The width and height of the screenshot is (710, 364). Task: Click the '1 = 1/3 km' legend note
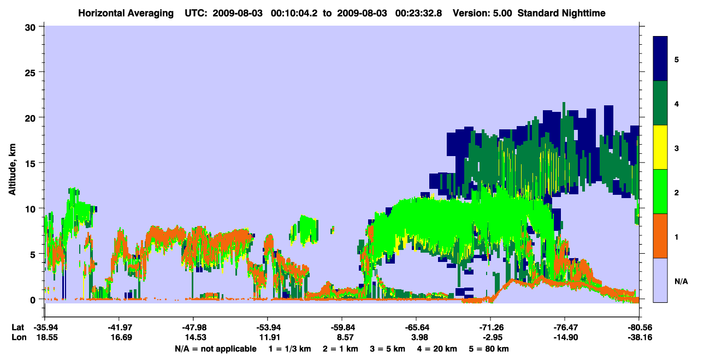coord(289,349)
